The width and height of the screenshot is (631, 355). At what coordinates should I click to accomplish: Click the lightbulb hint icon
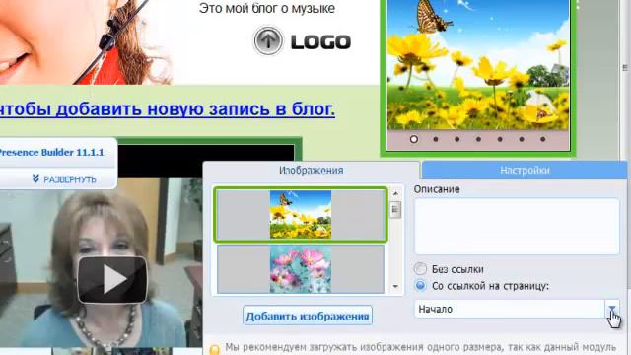tap(215, 348)
